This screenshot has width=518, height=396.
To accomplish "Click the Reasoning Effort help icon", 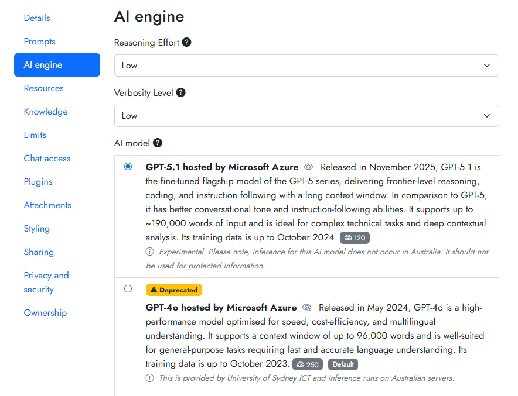I will click(x=186, y=43).
